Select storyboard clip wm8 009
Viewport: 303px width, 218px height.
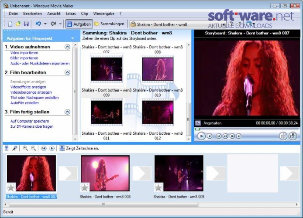tap(179, 173)
